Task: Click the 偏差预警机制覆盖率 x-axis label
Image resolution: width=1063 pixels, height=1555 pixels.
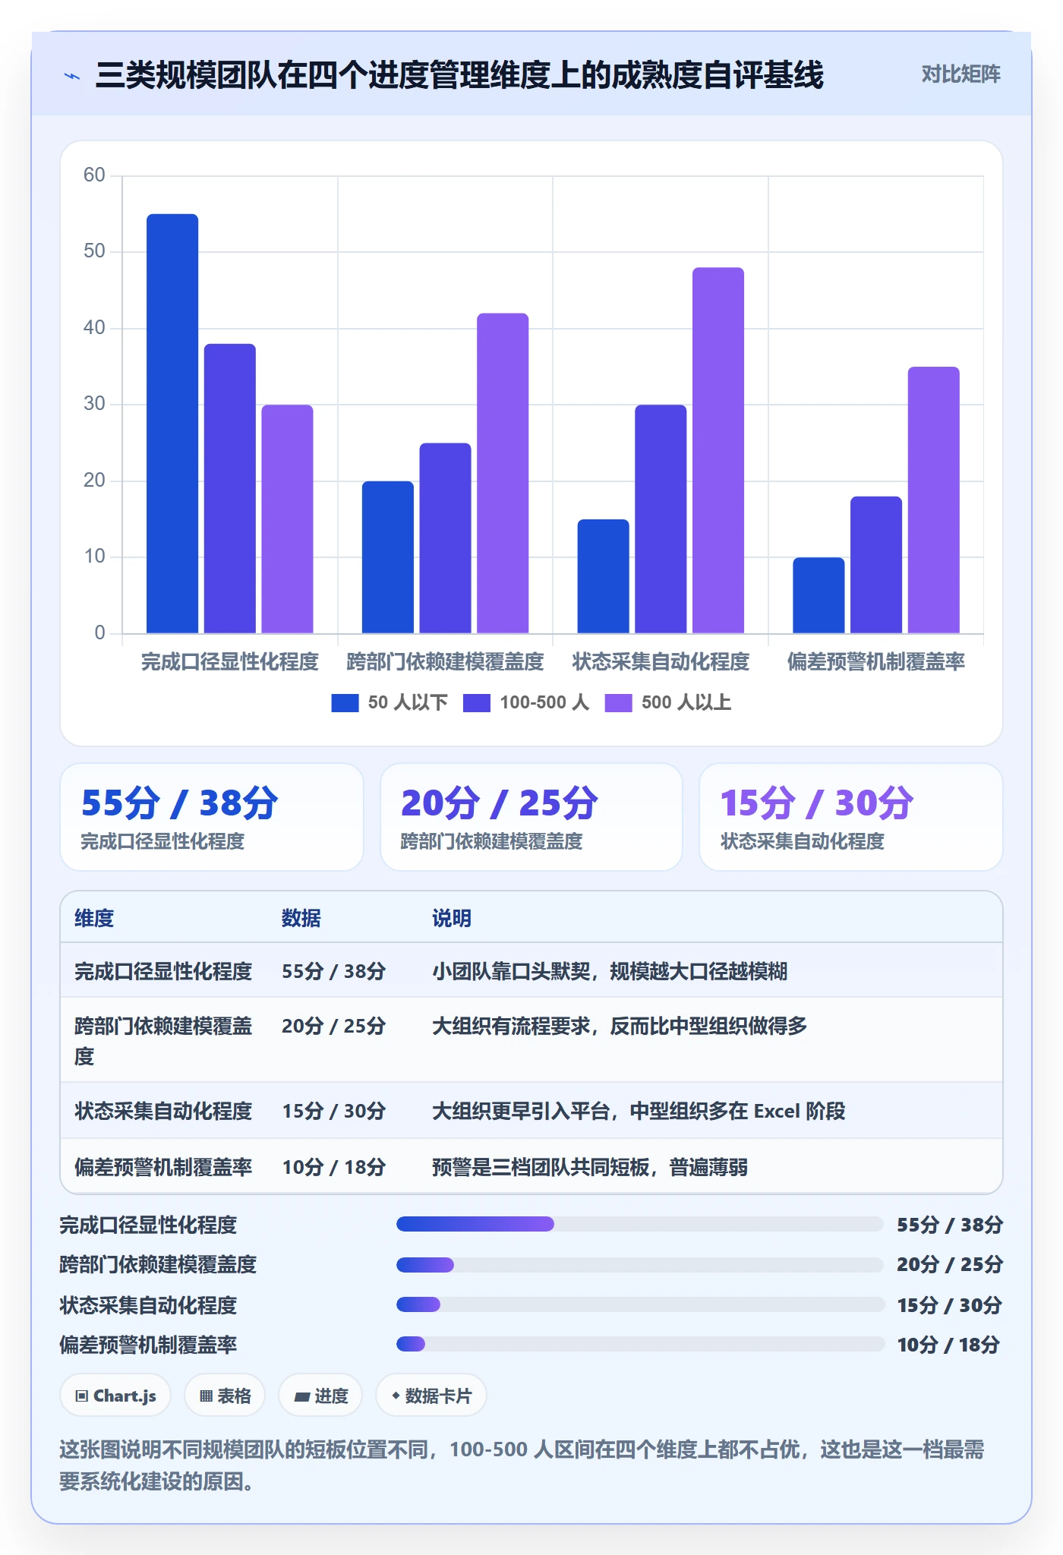Action: point(876,662)
